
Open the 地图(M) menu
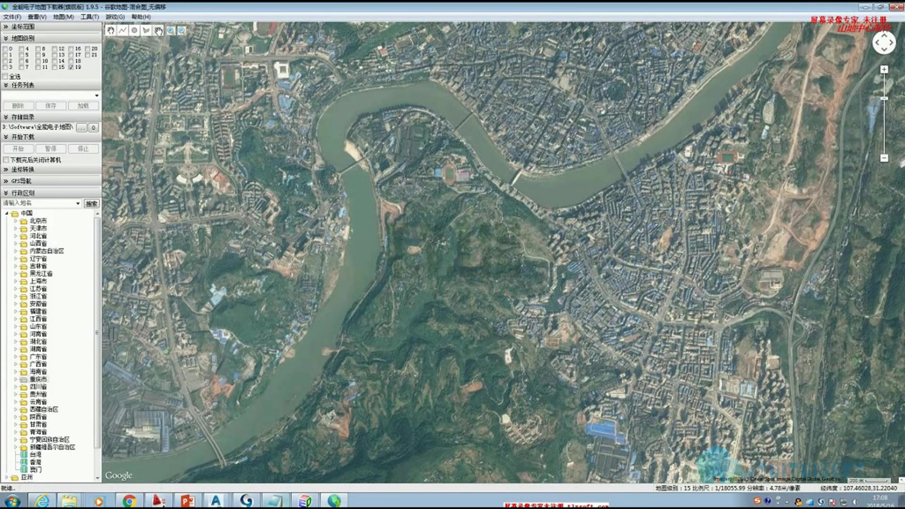63,17
